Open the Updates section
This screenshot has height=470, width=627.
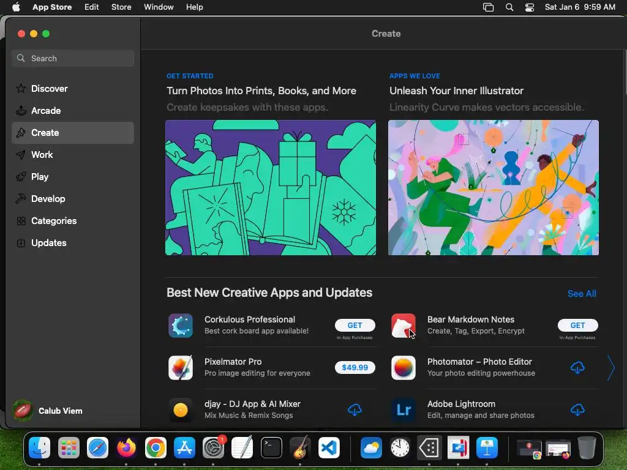tap(73, 242)
